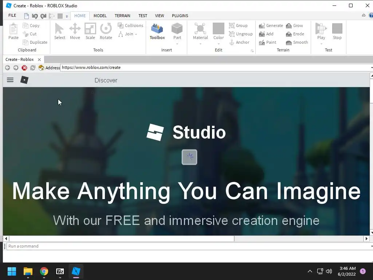The image size is (373, 280).
Task: Click the Roblox logo on the page
Action: pyautogui.click(x=24, y=80)
